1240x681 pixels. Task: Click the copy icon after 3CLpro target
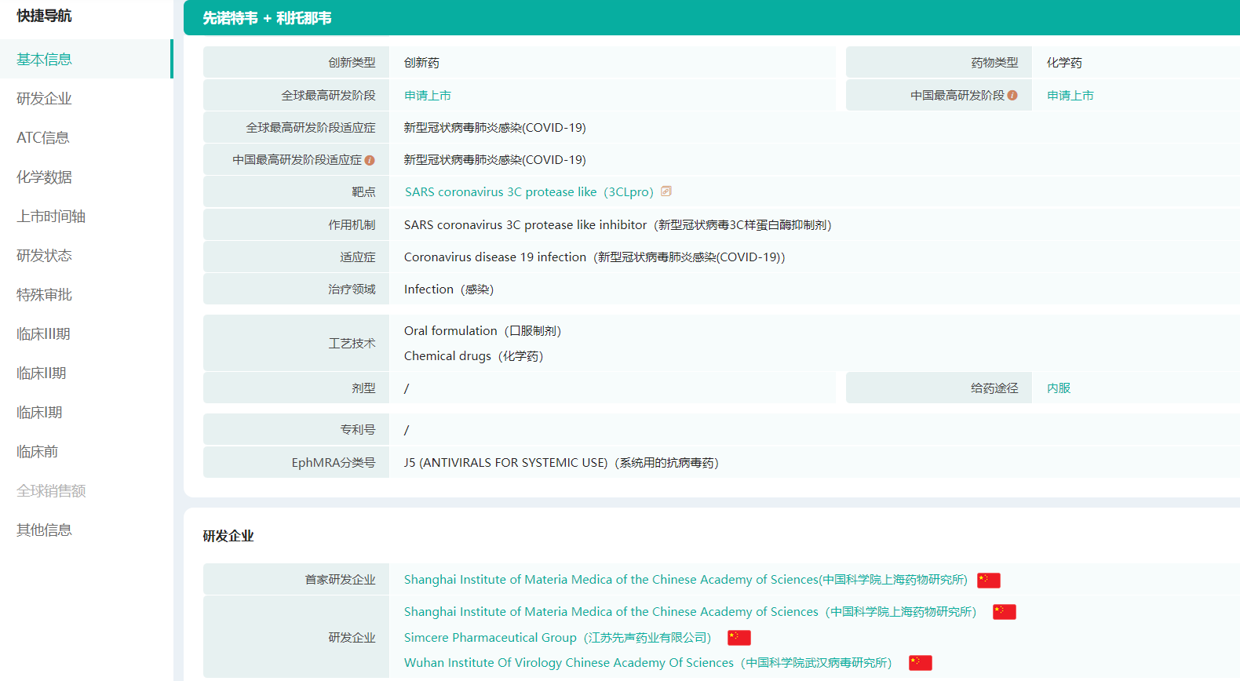coord(666,191)
